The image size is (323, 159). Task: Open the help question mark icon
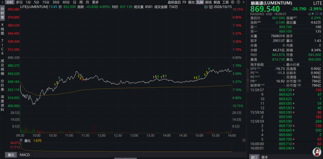tap(238, 2)
